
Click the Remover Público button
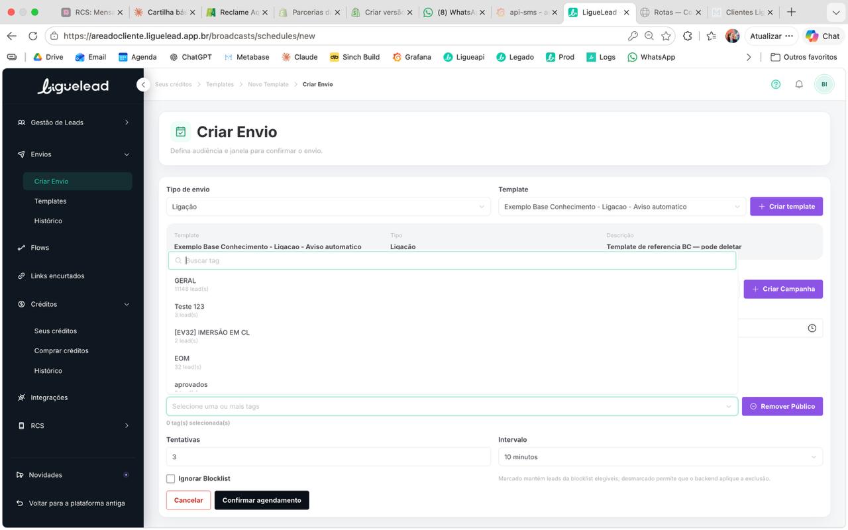[x=782, y=406]
